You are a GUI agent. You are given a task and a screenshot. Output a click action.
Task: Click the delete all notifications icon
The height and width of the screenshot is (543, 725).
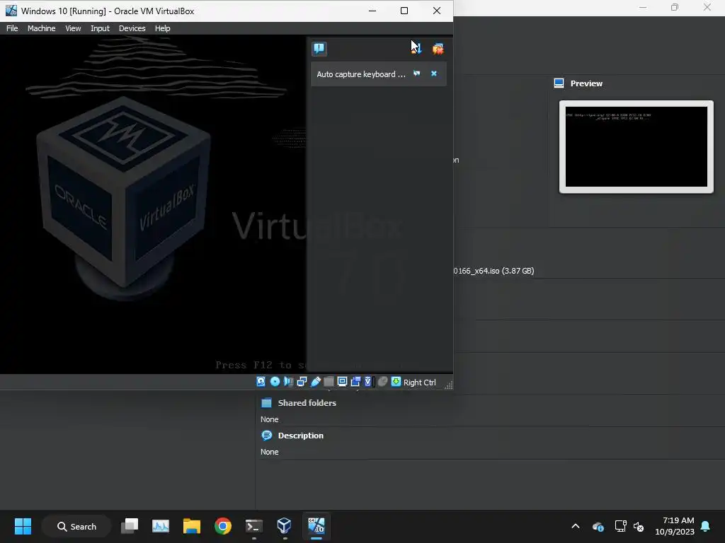click(438, 49)
